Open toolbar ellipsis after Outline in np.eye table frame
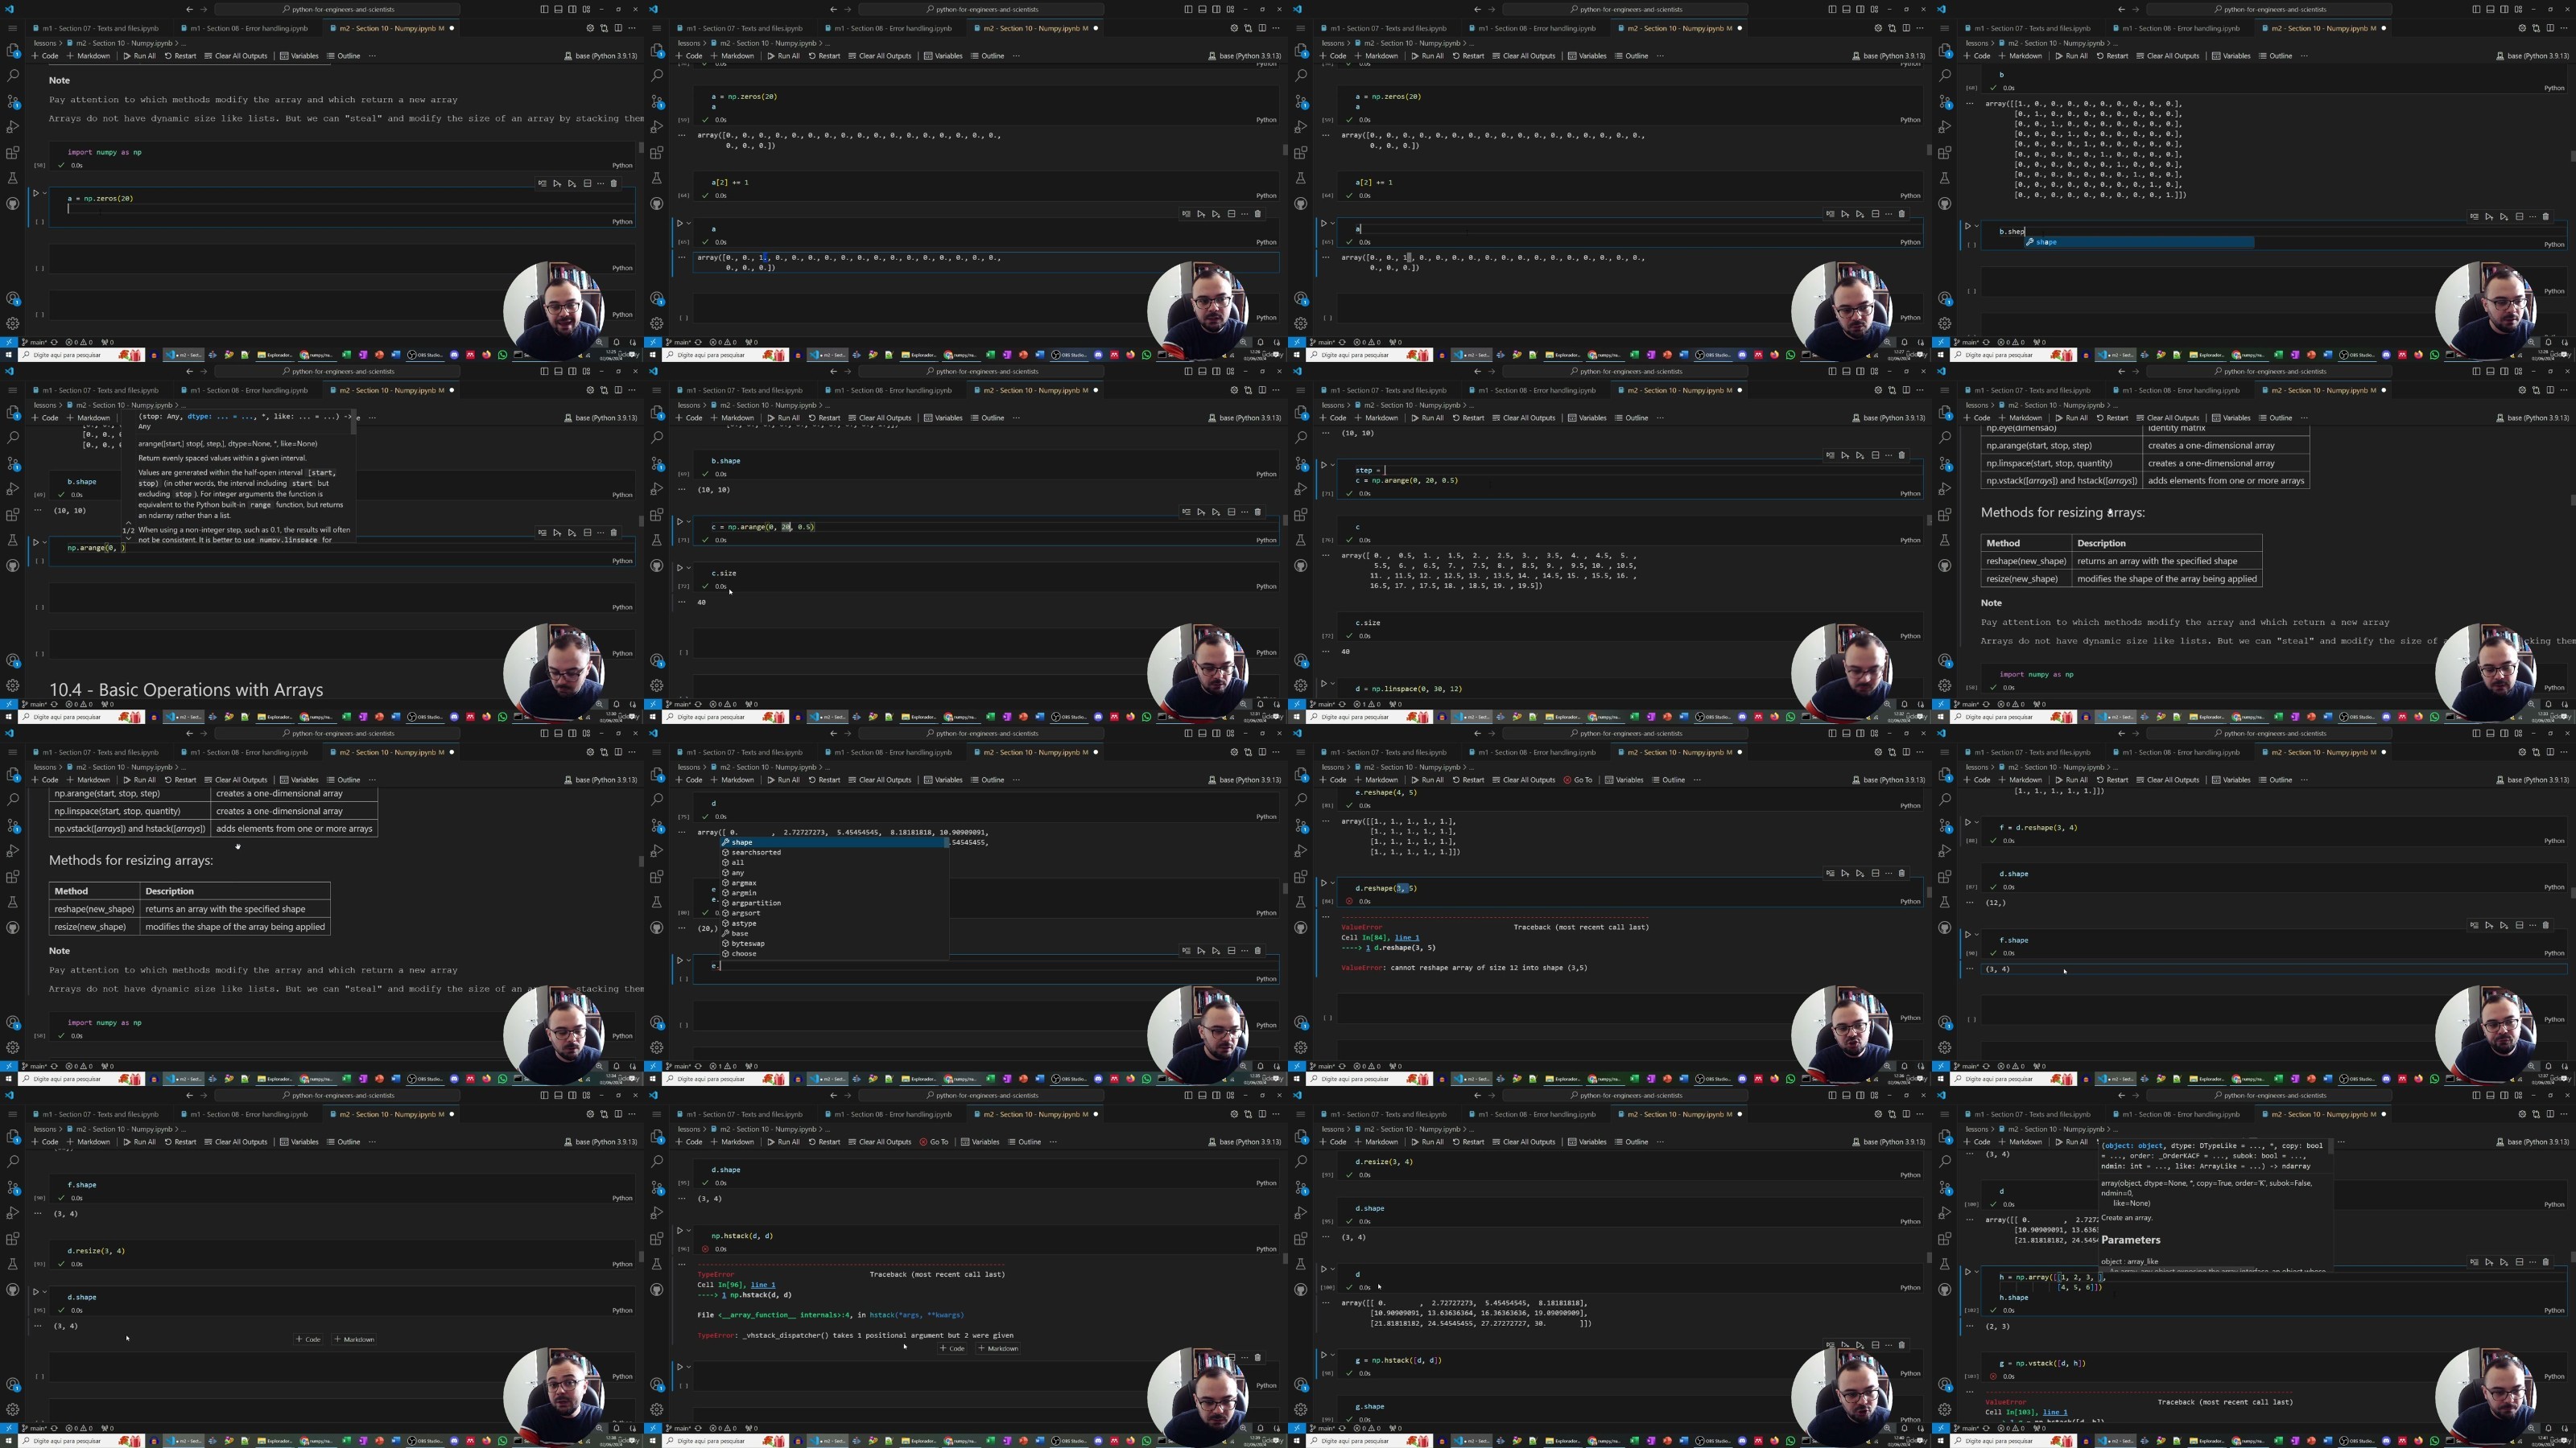The image size is (2576, 1448). (x=2304, y=418)
